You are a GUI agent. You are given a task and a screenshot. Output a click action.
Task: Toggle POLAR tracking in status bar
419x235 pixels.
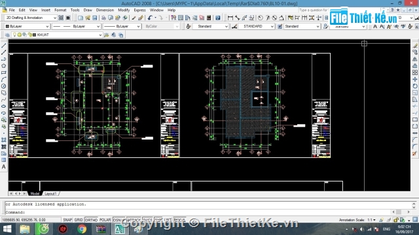105,220
